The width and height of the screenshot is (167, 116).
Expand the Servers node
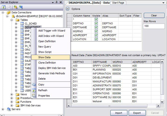tap(3, 109)
